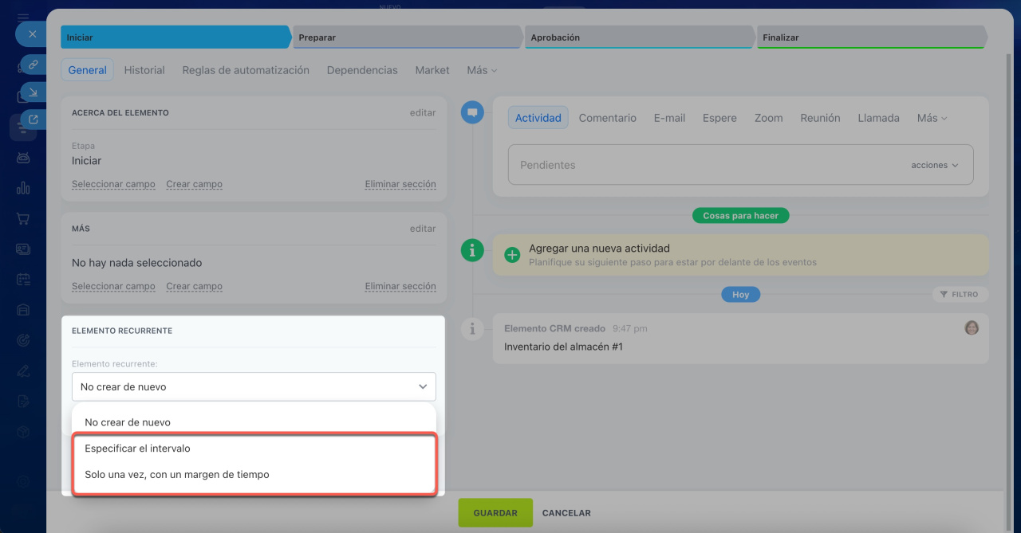The image size is (1021, 533).
Task: Click the CANCELAR link
Action: (x=566, y=513)
